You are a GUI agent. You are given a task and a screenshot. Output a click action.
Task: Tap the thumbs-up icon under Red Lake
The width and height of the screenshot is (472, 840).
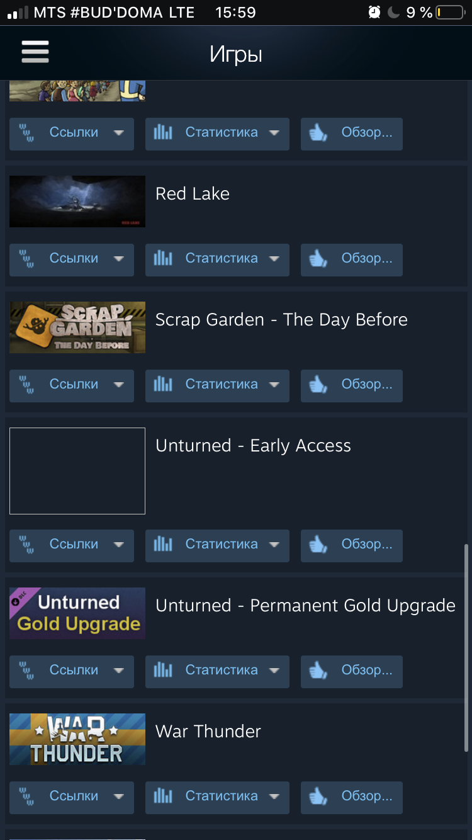pos(318,258)
